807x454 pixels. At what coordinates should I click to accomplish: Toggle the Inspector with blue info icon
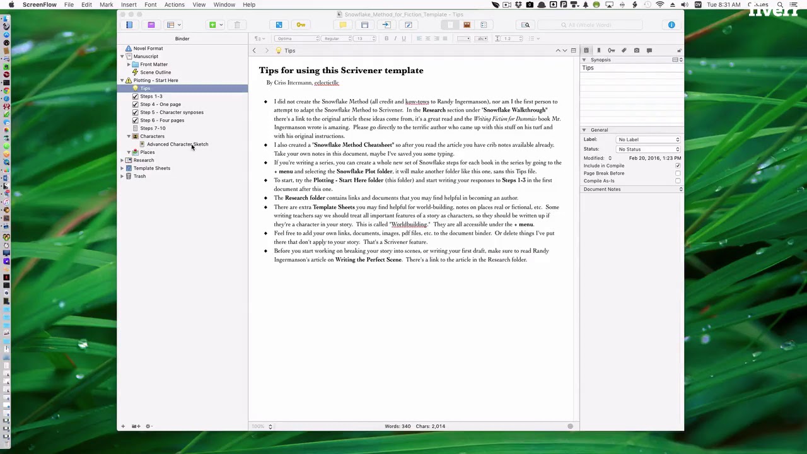pyautogui.click(x=671, y=25)
